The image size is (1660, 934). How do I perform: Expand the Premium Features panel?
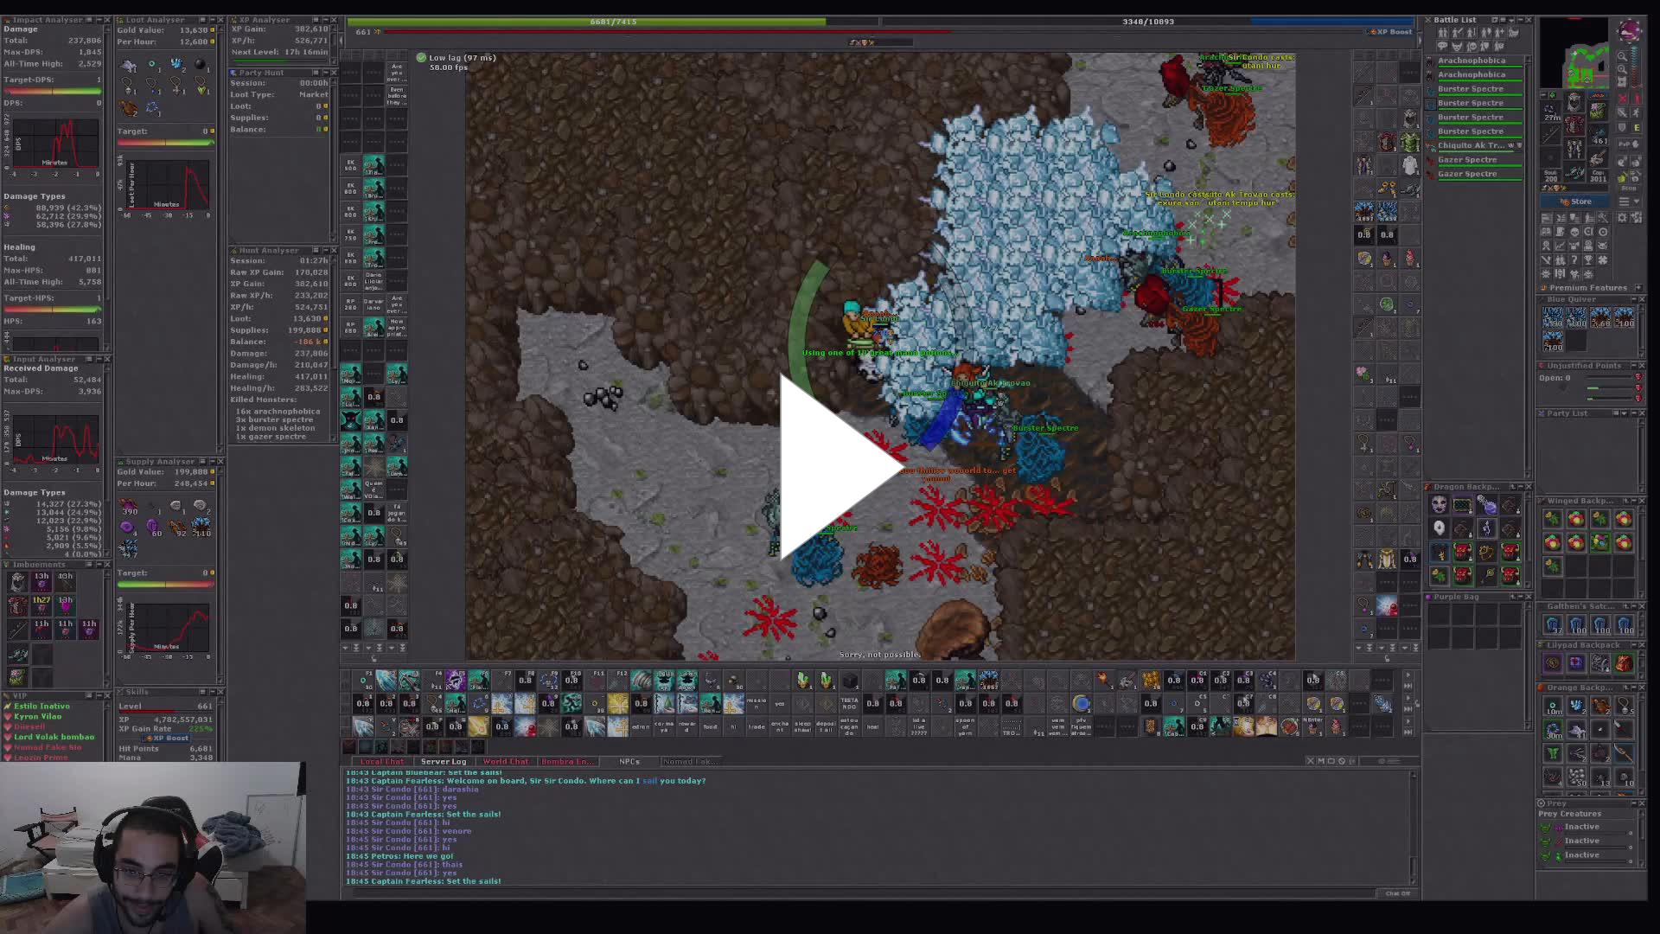pyautogui.click(x=1638, y=287)
